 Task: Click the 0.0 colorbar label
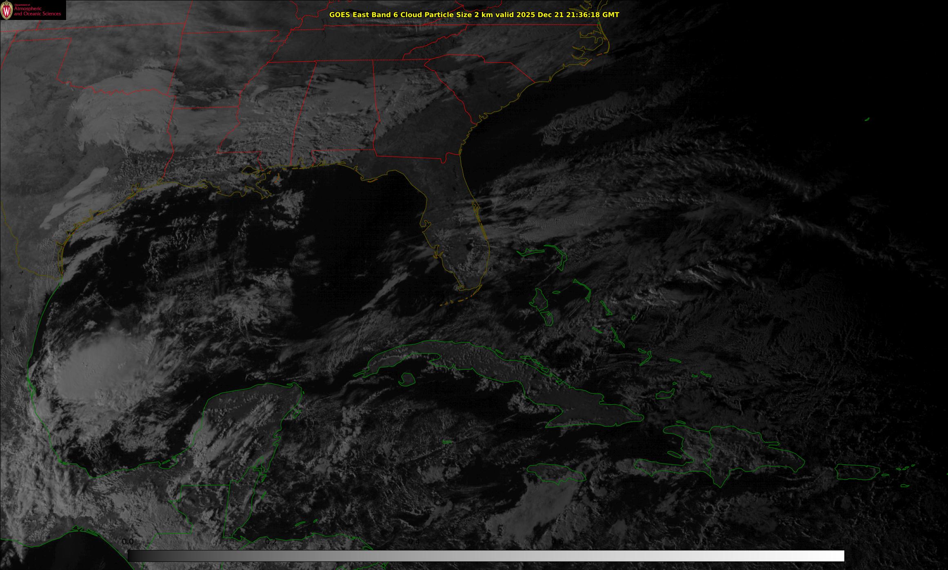[x=128, y=541]
